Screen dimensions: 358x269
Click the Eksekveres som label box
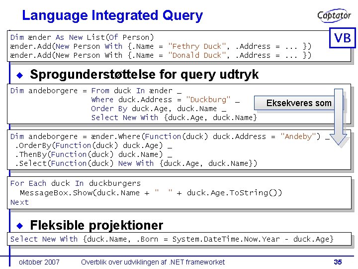coord(294,103)
